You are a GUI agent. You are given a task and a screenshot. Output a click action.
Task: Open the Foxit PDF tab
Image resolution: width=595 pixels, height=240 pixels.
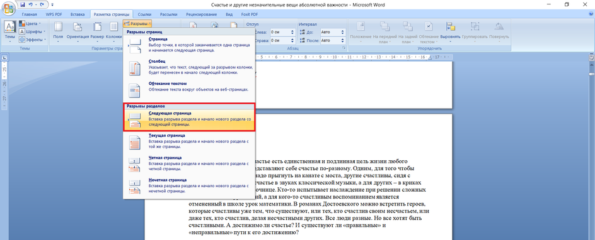pos(250,14)
